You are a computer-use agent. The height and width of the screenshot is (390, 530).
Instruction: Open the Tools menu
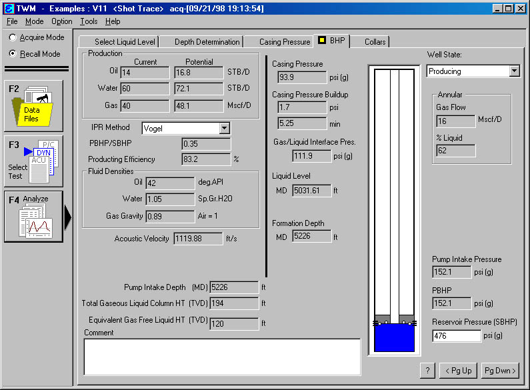click(89, 21)
